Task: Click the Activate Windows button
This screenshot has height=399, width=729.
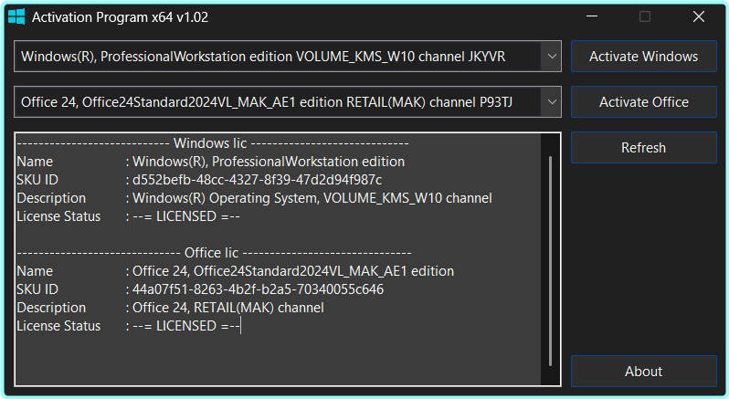Action: pyautogui.click(x=643, y=57)
